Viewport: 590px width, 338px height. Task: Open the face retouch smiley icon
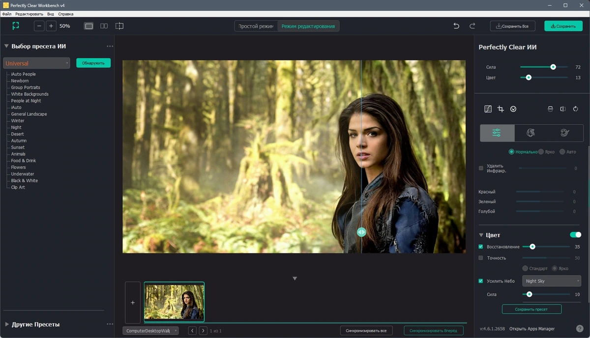tap(513, 109)
